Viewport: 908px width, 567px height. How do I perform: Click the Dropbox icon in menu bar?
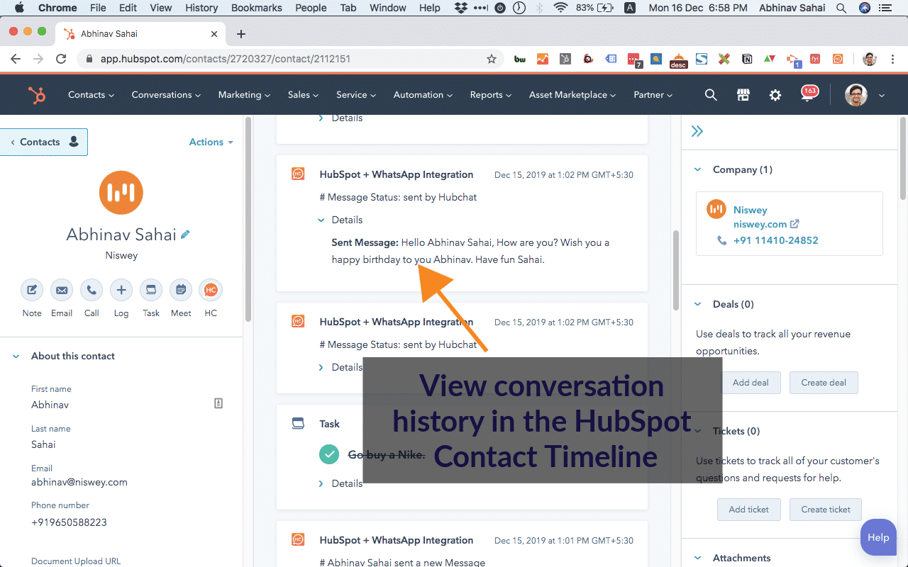click(460, 8)
